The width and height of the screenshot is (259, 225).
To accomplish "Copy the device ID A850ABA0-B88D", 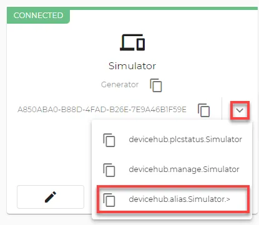I will click(203, 110).
